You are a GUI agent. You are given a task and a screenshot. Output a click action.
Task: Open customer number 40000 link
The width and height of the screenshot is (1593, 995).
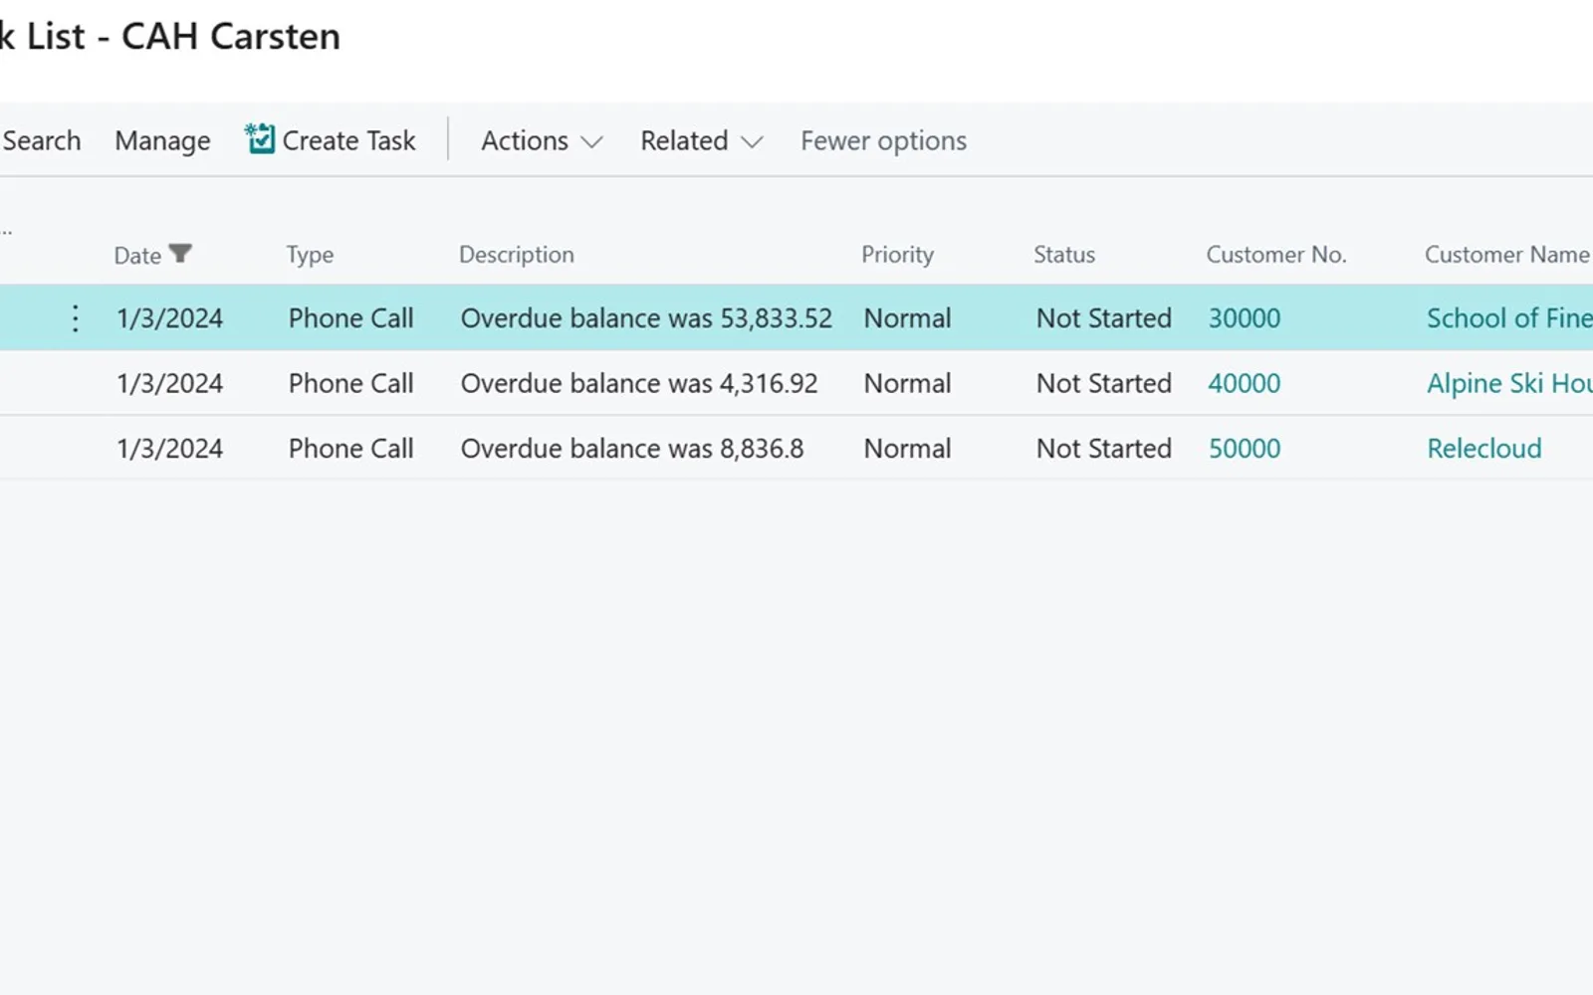click(x=1245, y=383)
